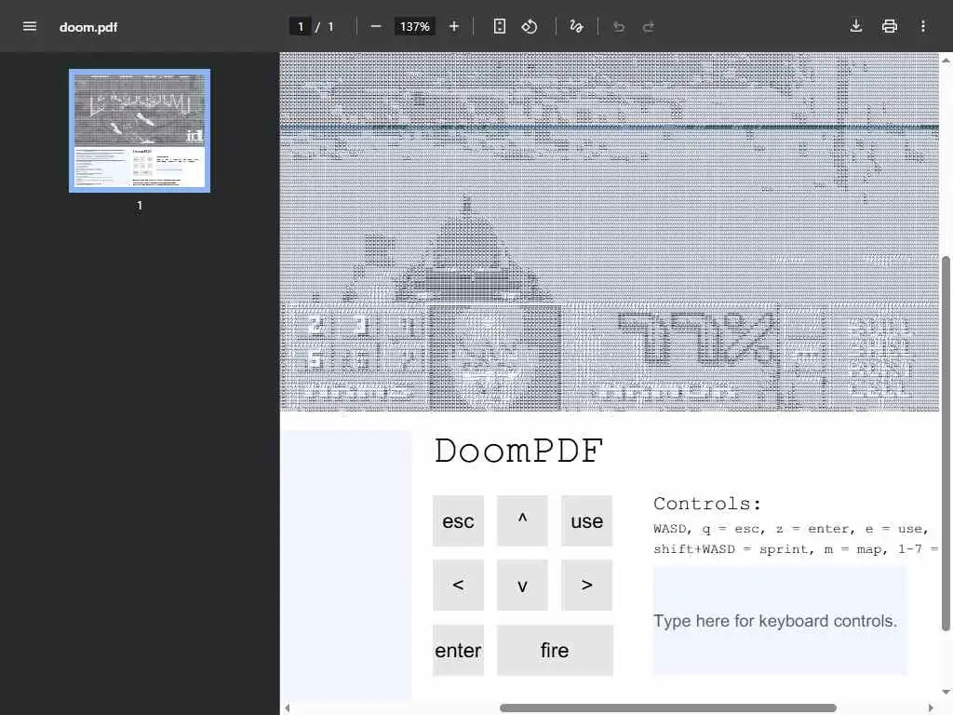
Task: Click the DoomPDF heading
Action: 518,452
